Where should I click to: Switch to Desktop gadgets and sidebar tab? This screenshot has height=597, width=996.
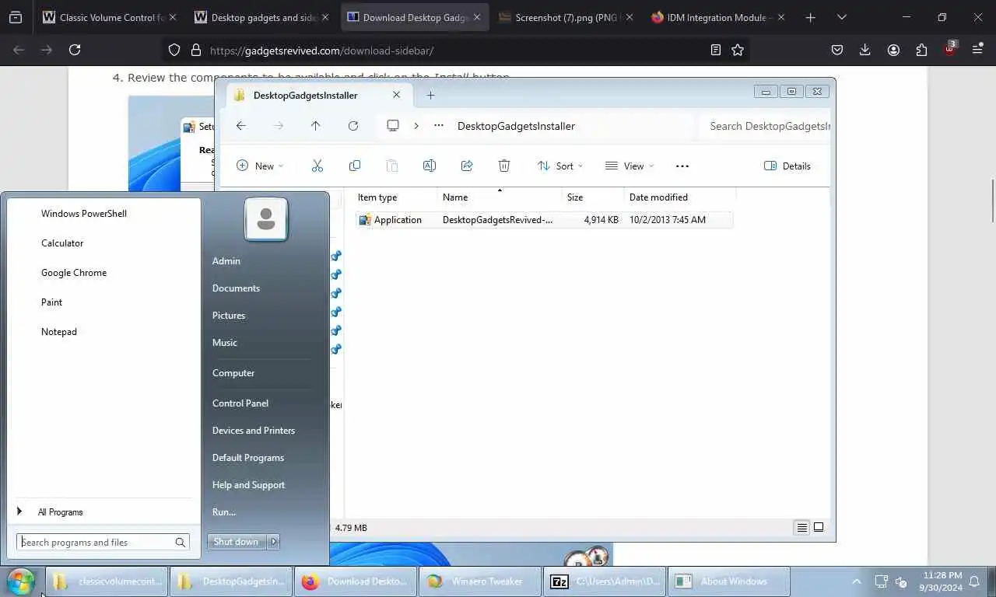[x=261, y=17]
